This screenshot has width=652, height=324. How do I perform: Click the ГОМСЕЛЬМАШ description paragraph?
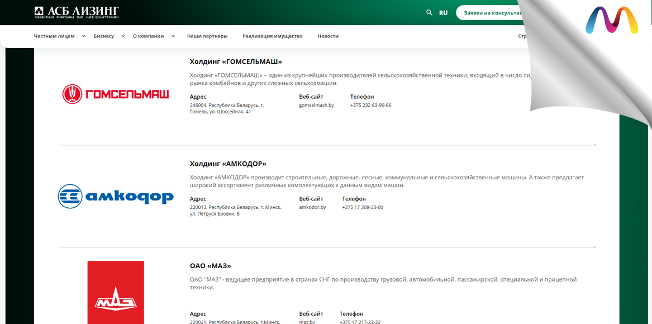pos(361,79)
